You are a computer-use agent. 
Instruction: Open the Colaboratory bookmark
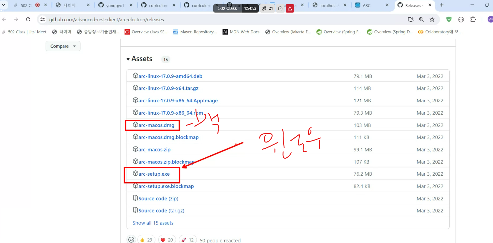tap(440, 32)
